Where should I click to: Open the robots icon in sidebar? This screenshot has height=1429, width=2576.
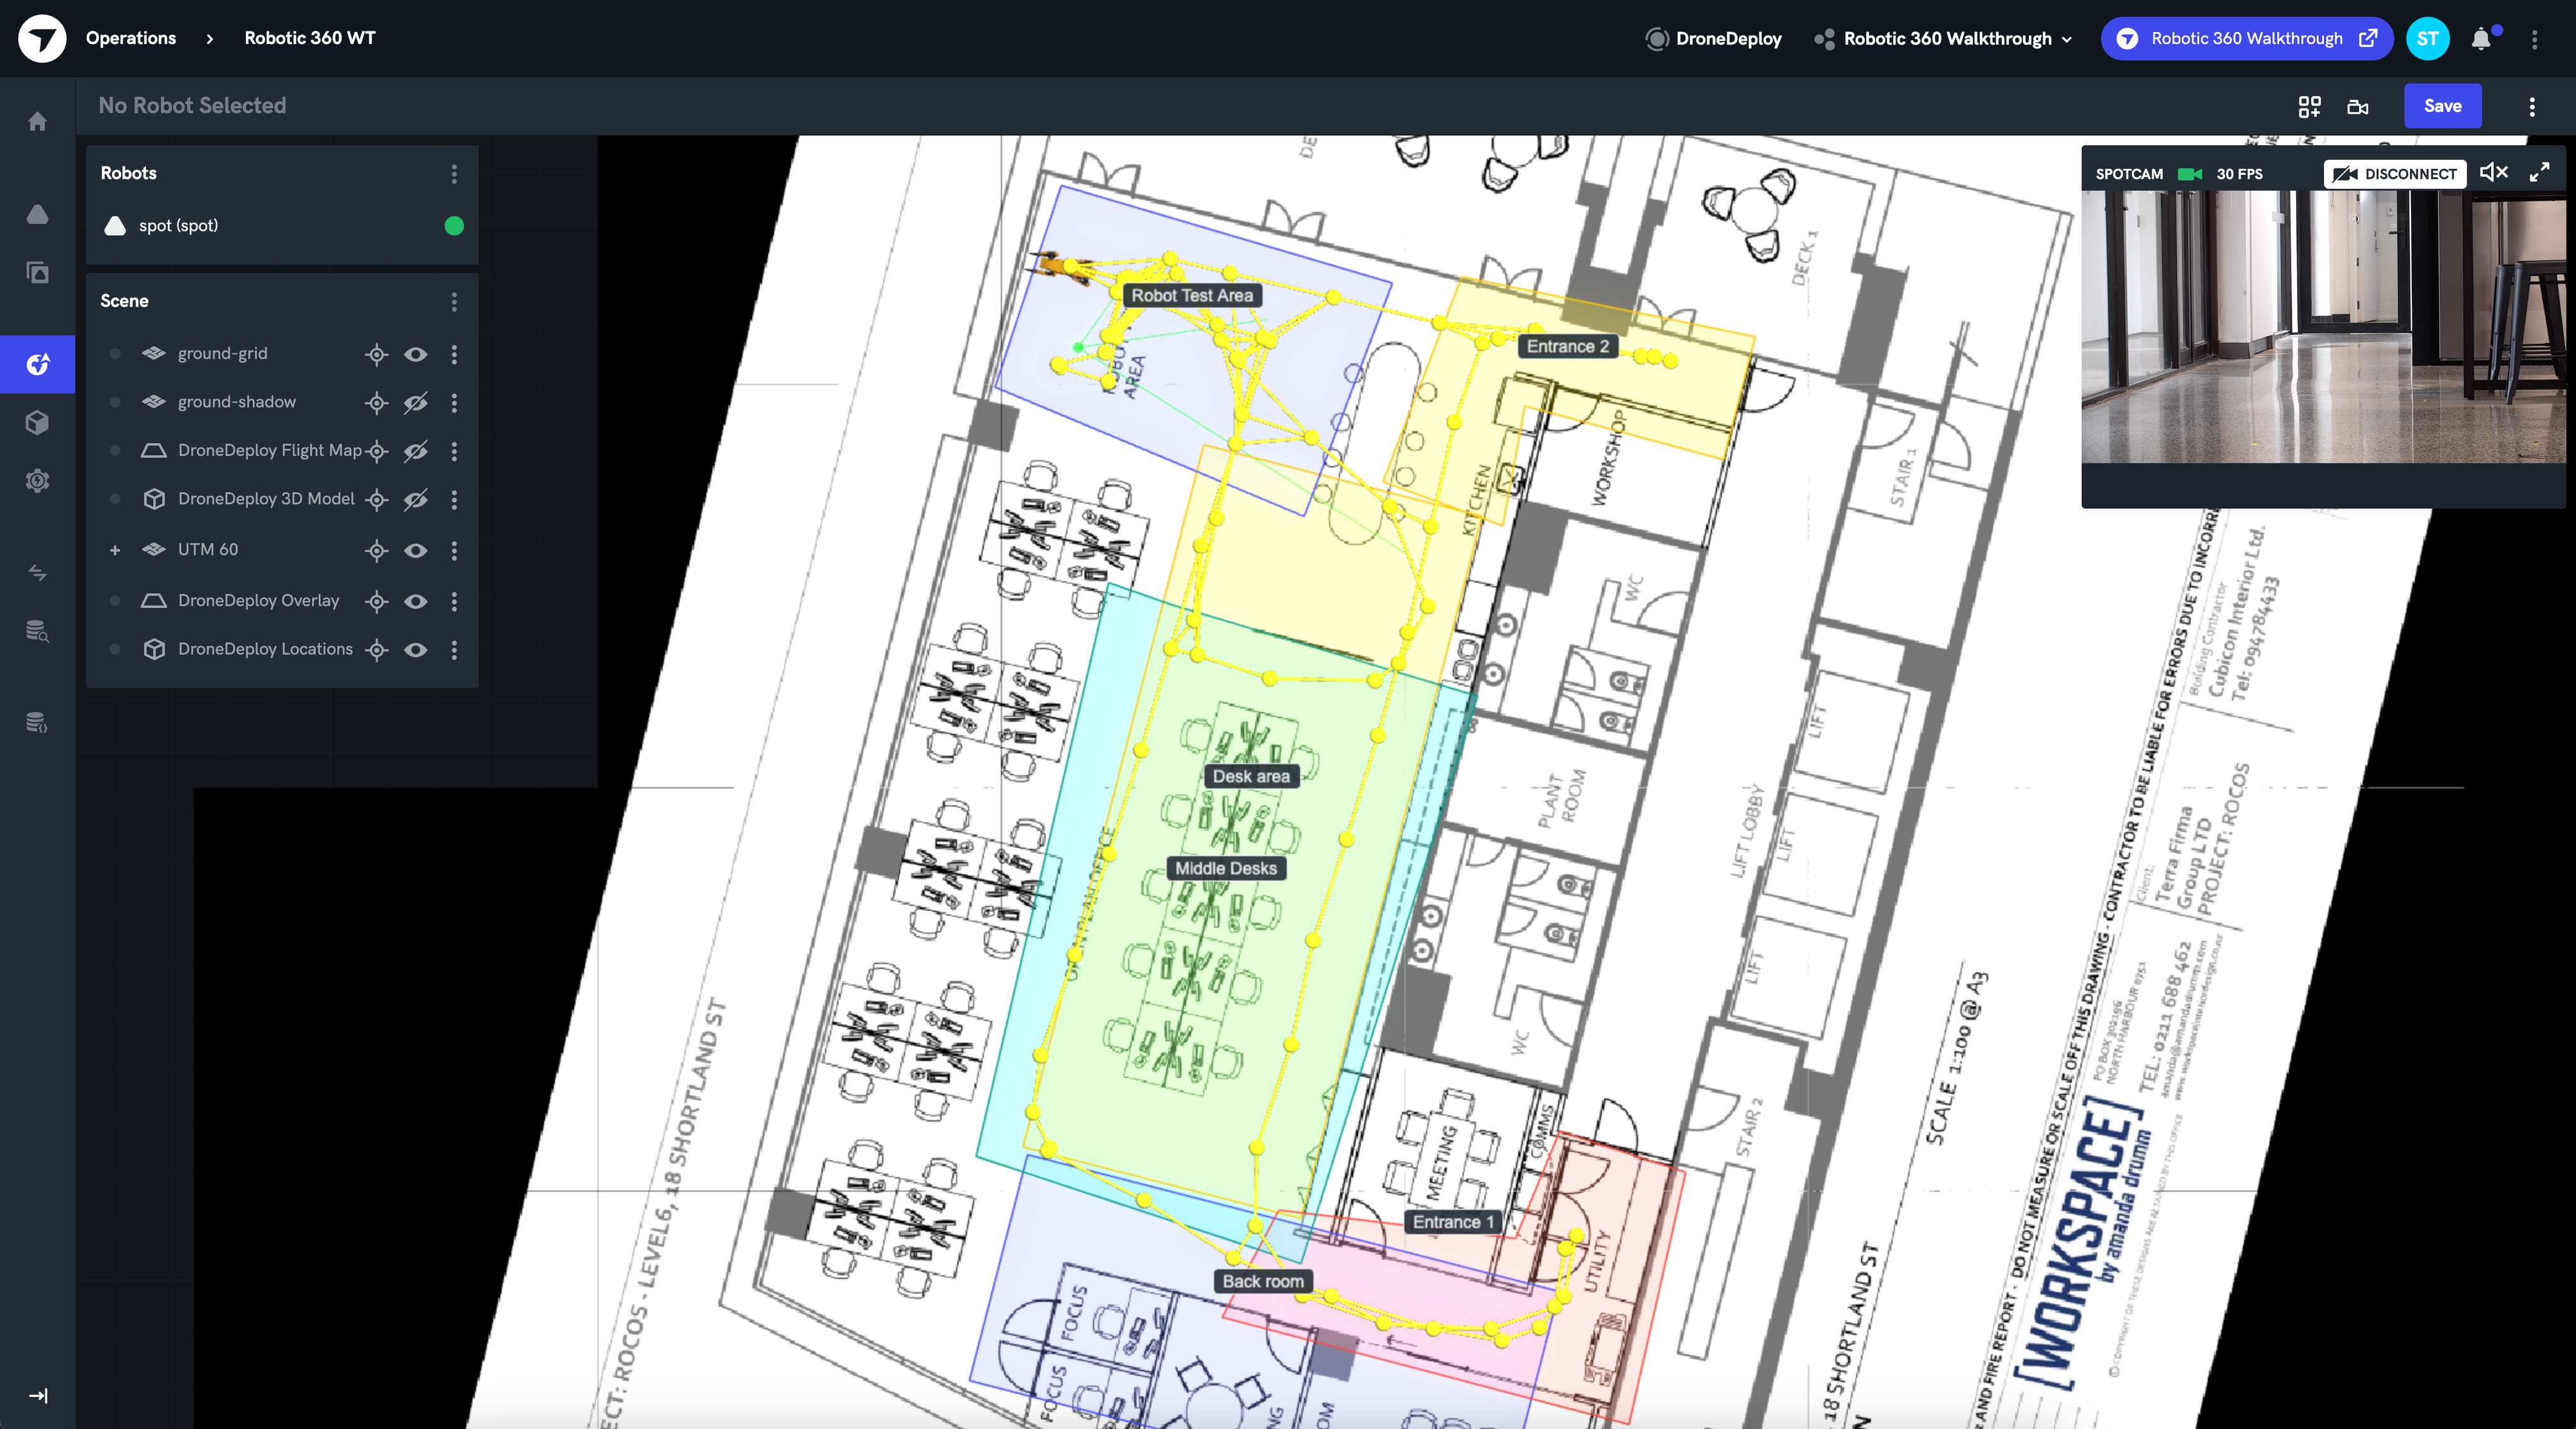coord(38,215)
